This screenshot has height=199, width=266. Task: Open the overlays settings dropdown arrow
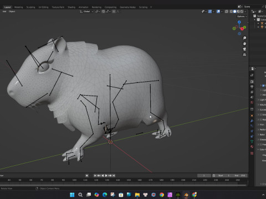coord(222,12)
